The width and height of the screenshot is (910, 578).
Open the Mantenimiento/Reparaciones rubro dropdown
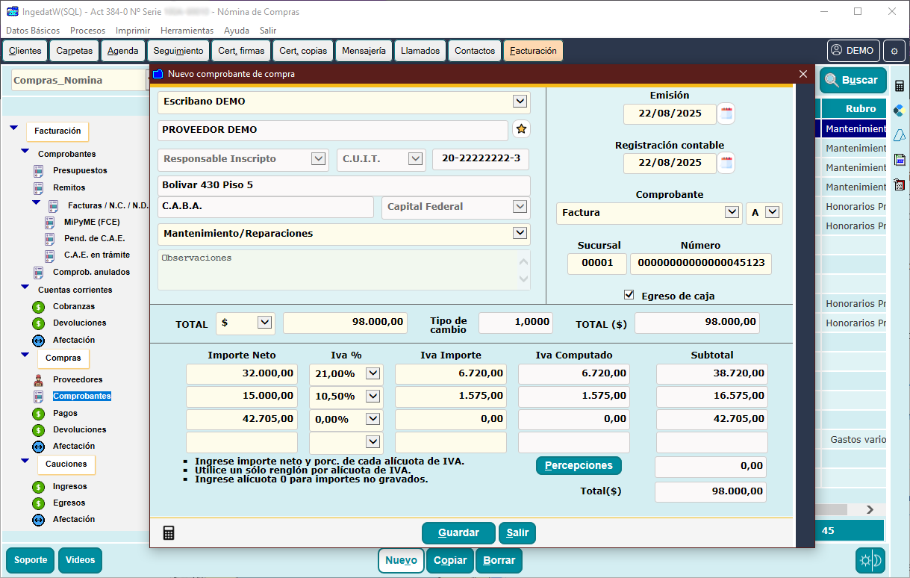(520, 233)
